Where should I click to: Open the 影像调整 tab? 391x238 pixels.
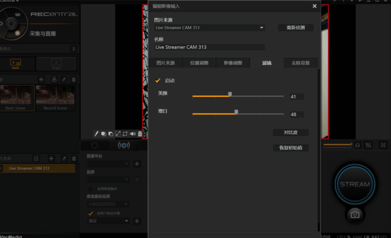[x=233, y=63]
